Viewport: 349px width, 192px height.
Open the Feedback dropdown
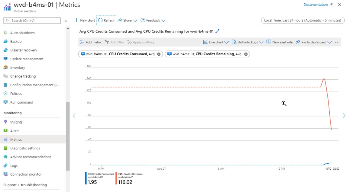pyautogui.click(x=153, y=20)
